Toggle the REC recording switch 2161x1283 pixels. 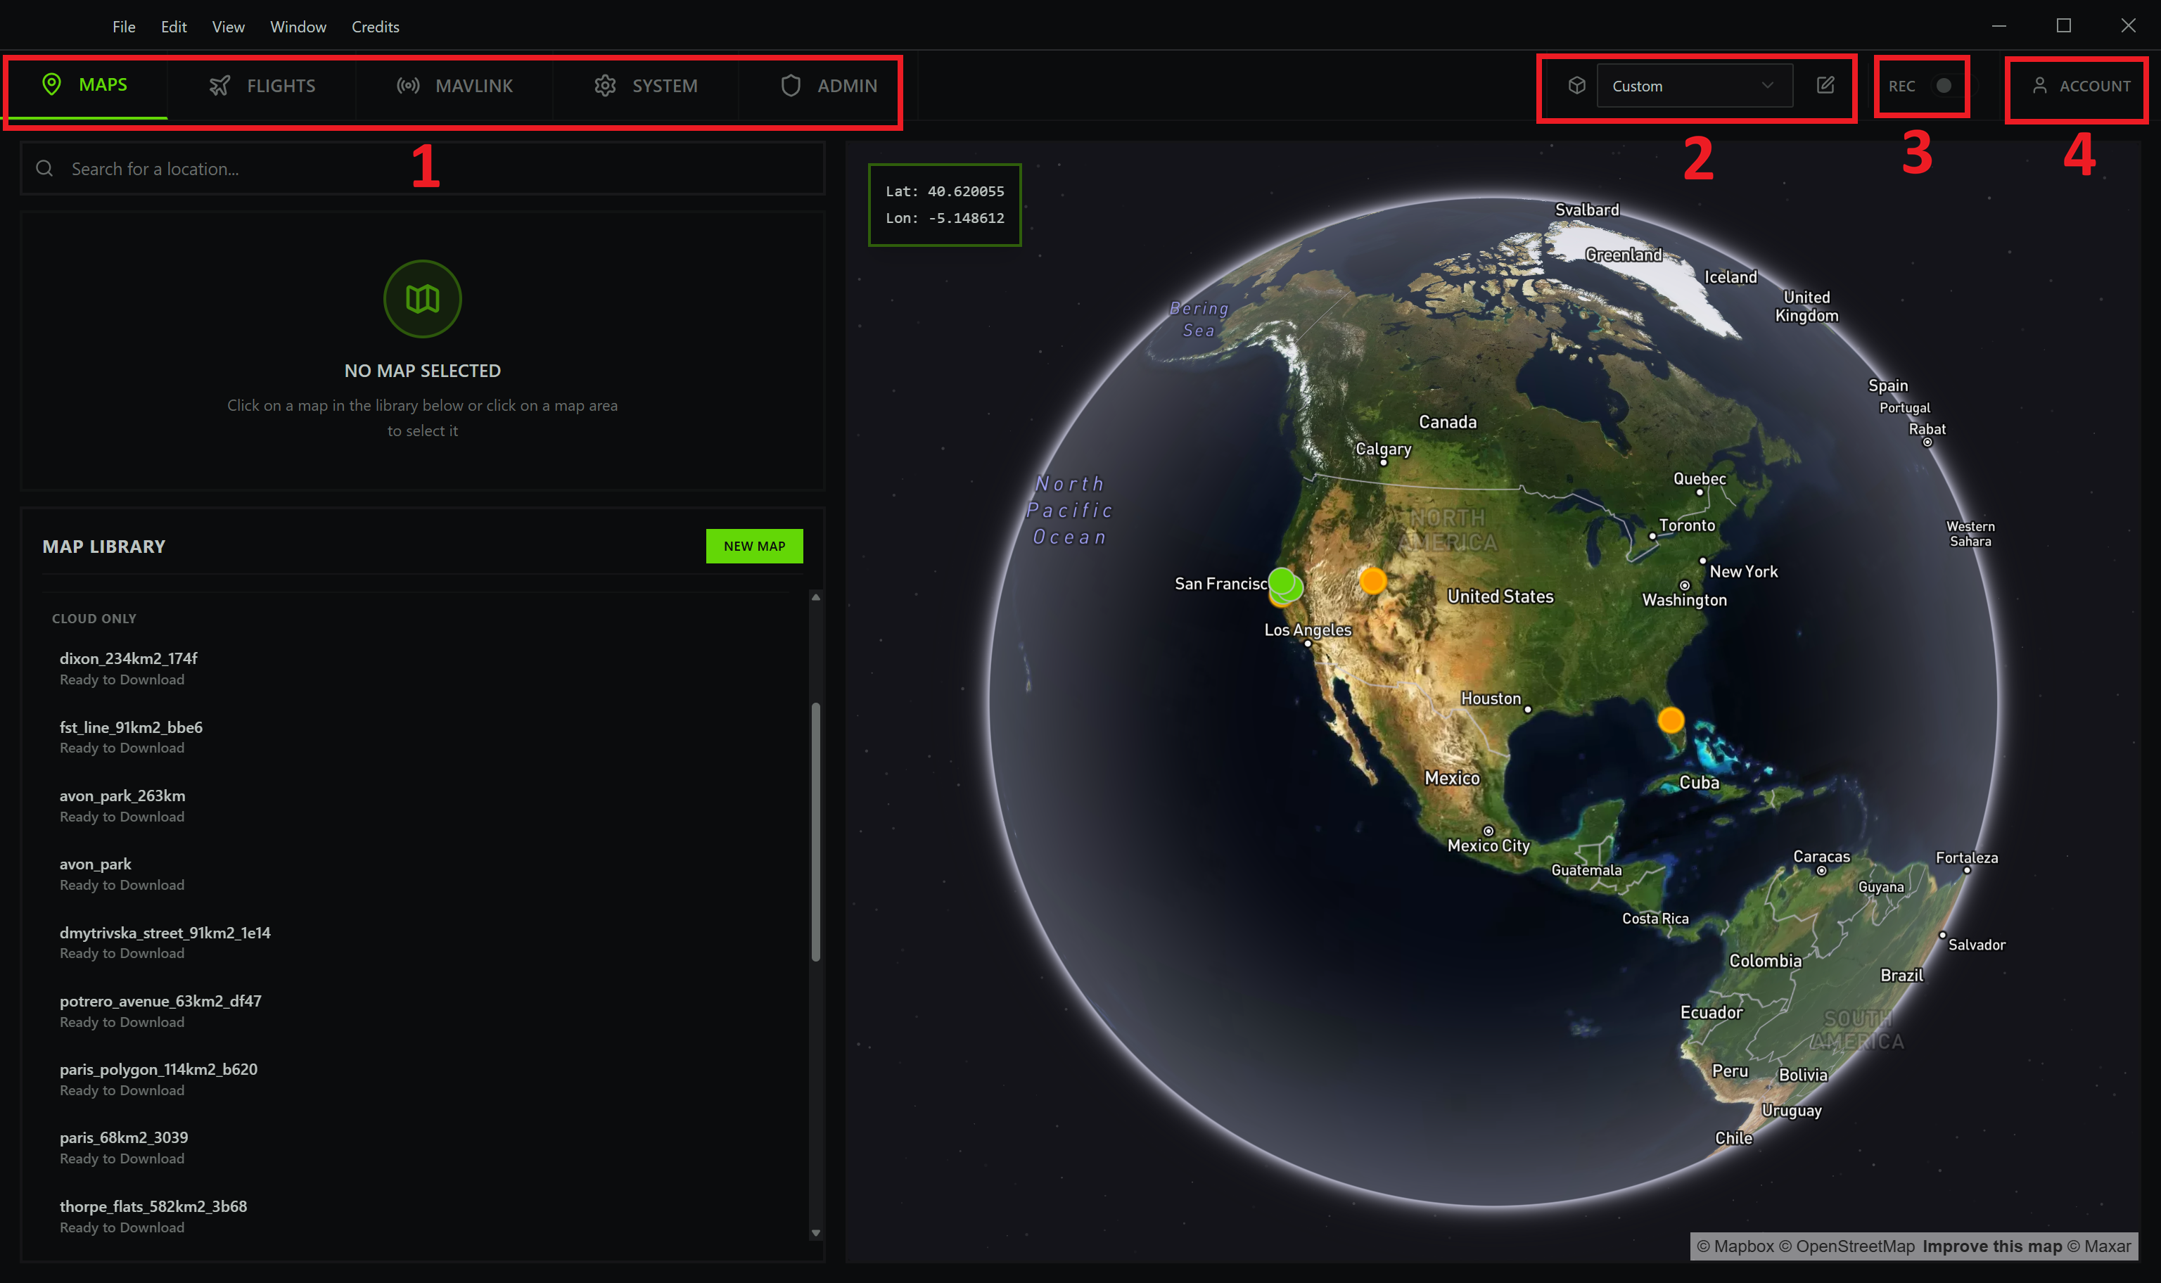pyautogui.click(x=1945, y=86)
